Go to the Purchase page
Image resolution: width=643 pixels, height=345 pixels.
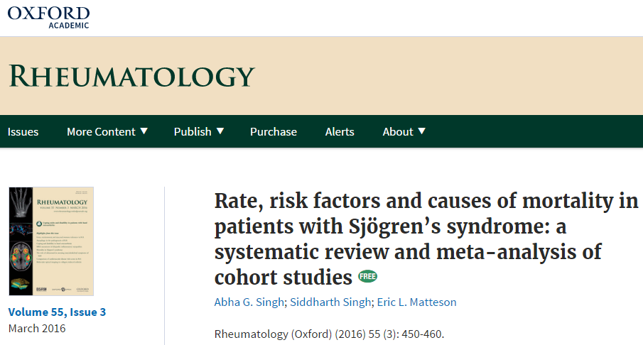[x=274, y=131]
